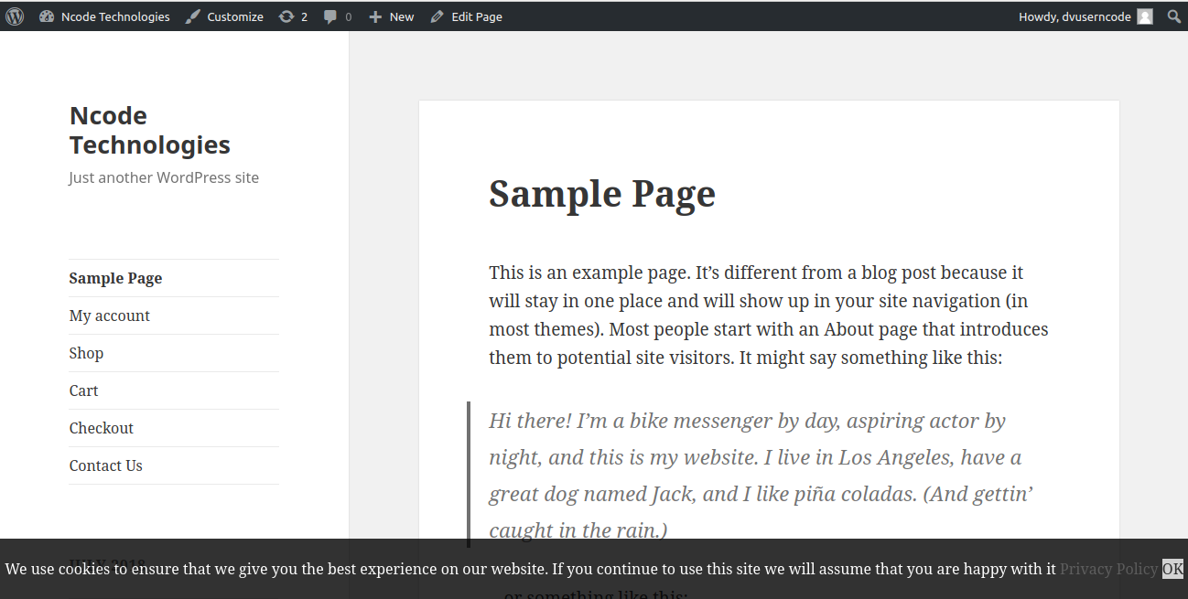Navigate to the Cart page
Screen dimensions: 1188x599
(x=83, y=390)
